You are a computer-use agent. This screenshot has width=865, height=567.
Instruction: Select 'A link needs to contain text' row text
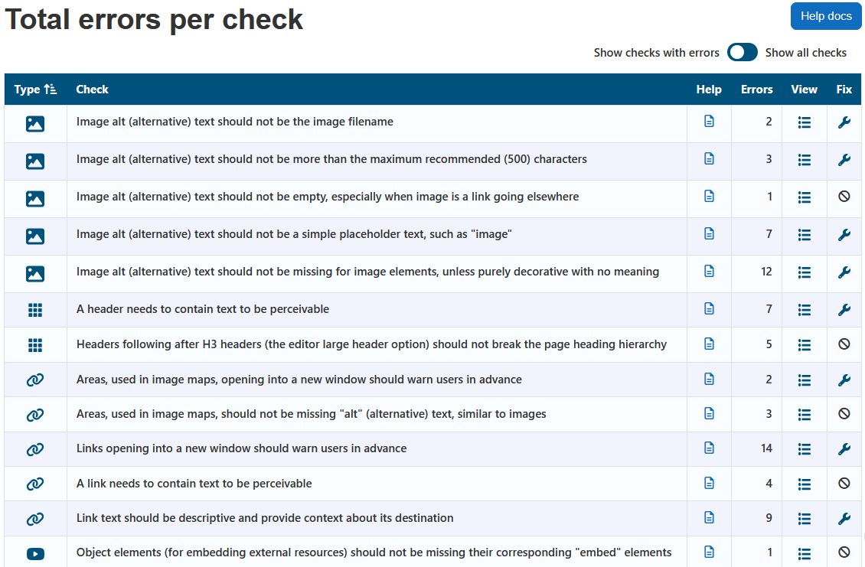pyautogui.click(x=194, y=484)
